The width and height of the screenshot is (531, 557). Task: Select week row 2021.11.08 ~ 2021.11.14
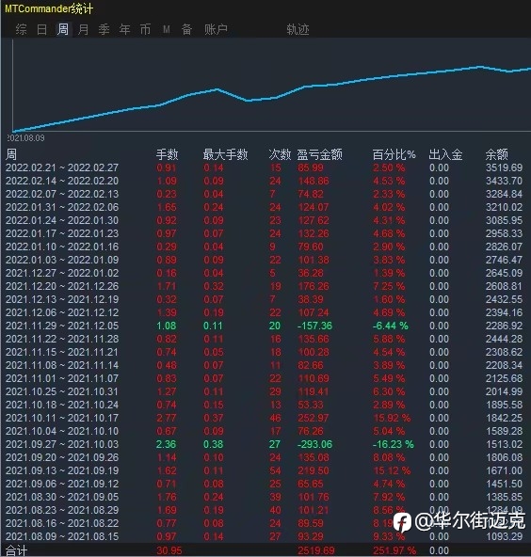[x=265, y=365]
